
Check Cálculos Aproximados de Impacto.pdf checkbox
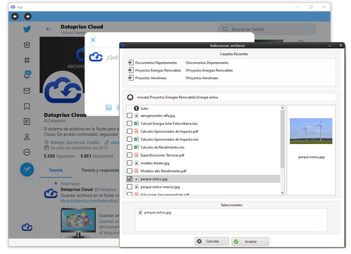129,131
